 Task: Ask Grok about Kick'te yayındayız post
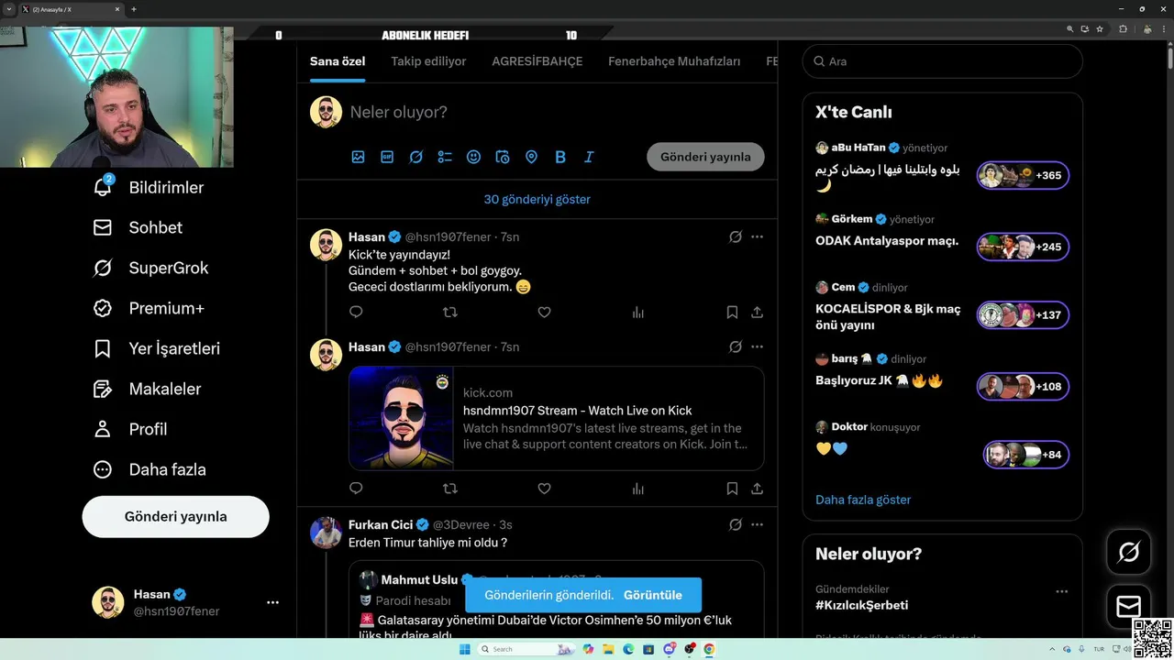click(735, 236)
